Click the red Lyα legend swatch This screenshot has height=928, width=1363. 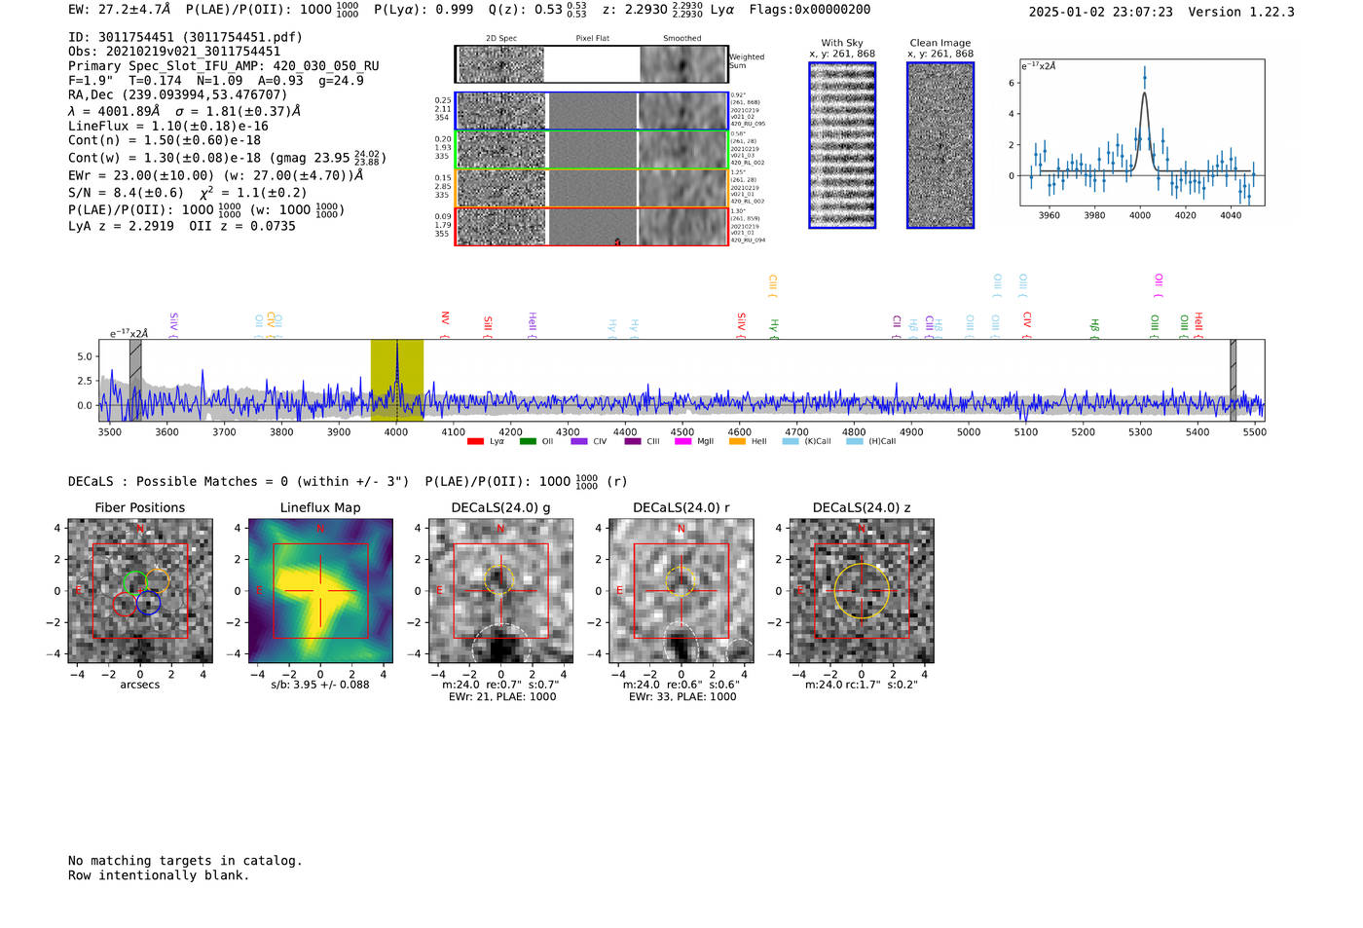coord(475,442)
